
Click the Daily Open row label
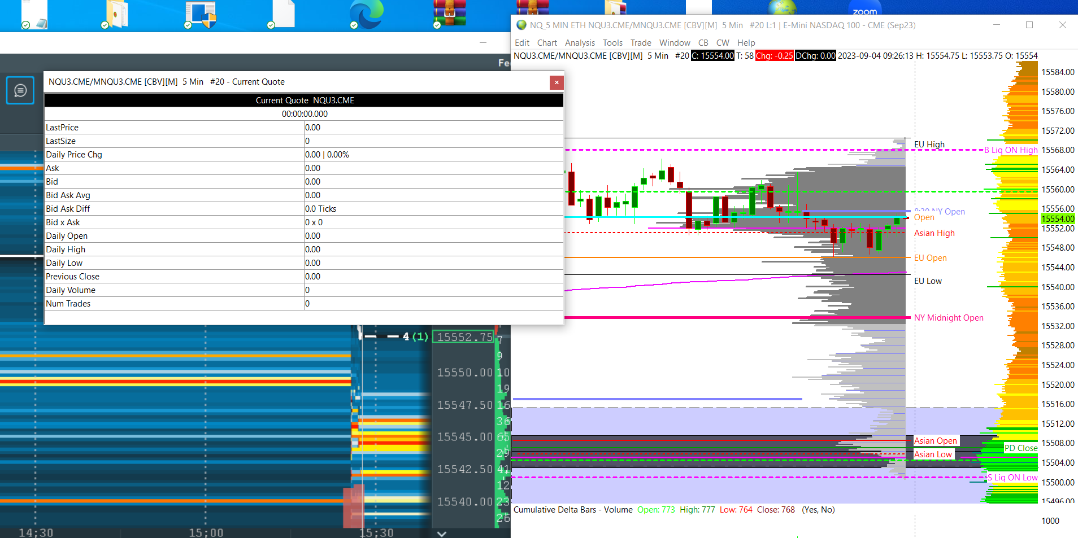coord(67,236)
